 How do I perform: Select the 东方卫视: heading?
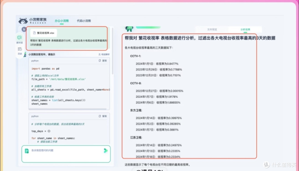pos(136,110)
